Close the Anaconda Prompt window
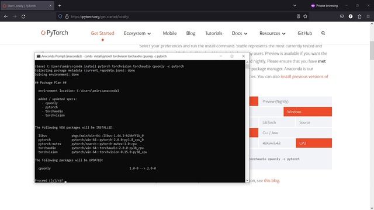The height and width of the screenshot is (210, 374). 243,56
